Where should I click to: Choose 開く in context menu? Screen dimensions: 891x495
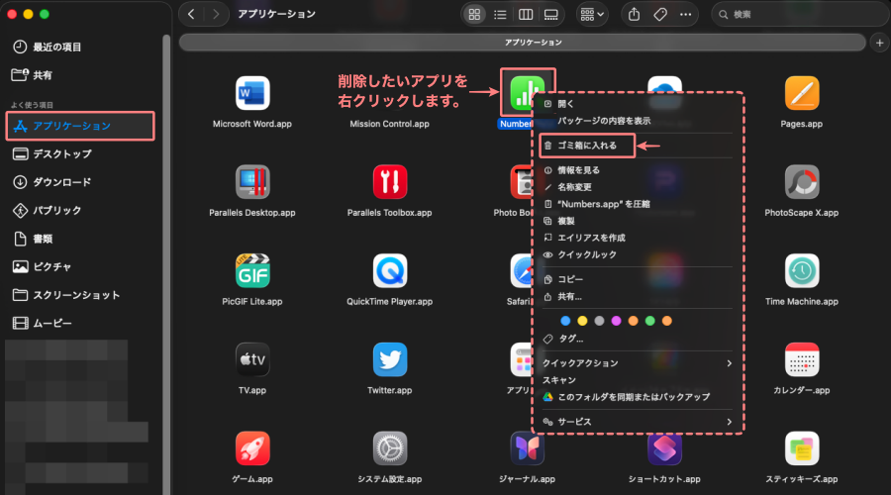coord(637,104)
